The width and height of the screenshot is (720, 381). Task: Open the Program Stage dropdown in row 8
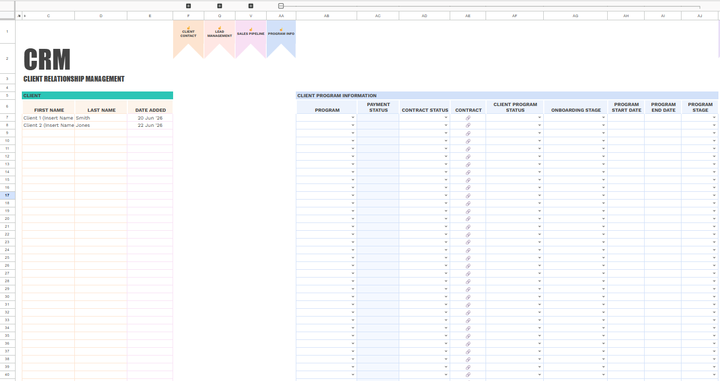pyautogui.click(x=715, y=126)
